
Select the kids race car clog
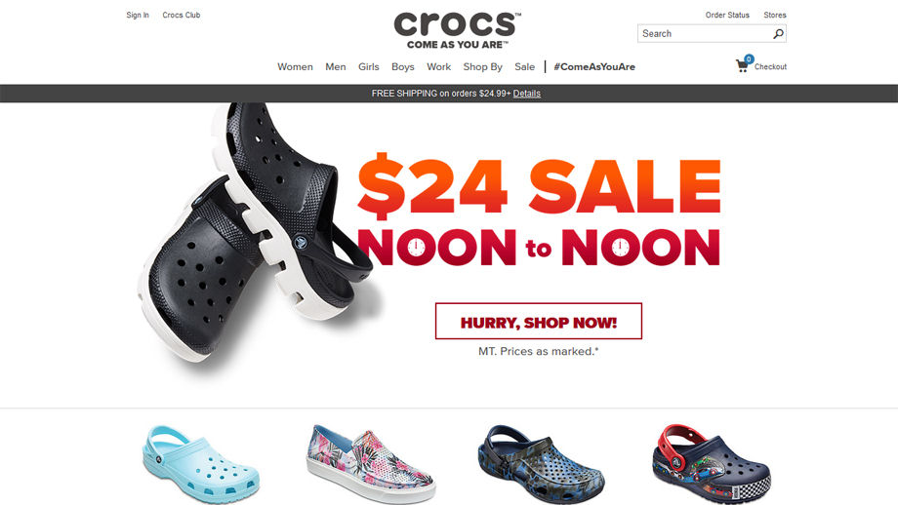point(712,464)
